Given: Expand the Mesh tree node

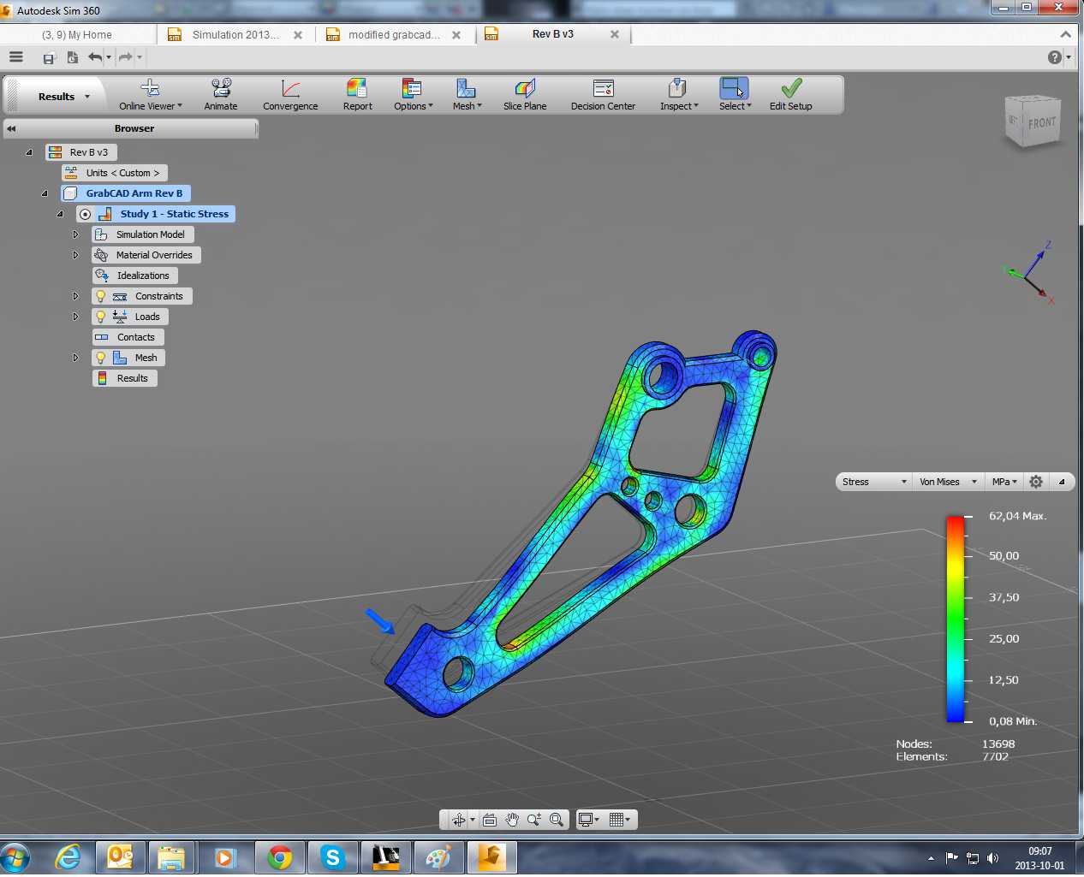Looking at the screenshot, I should click(75, 358).
